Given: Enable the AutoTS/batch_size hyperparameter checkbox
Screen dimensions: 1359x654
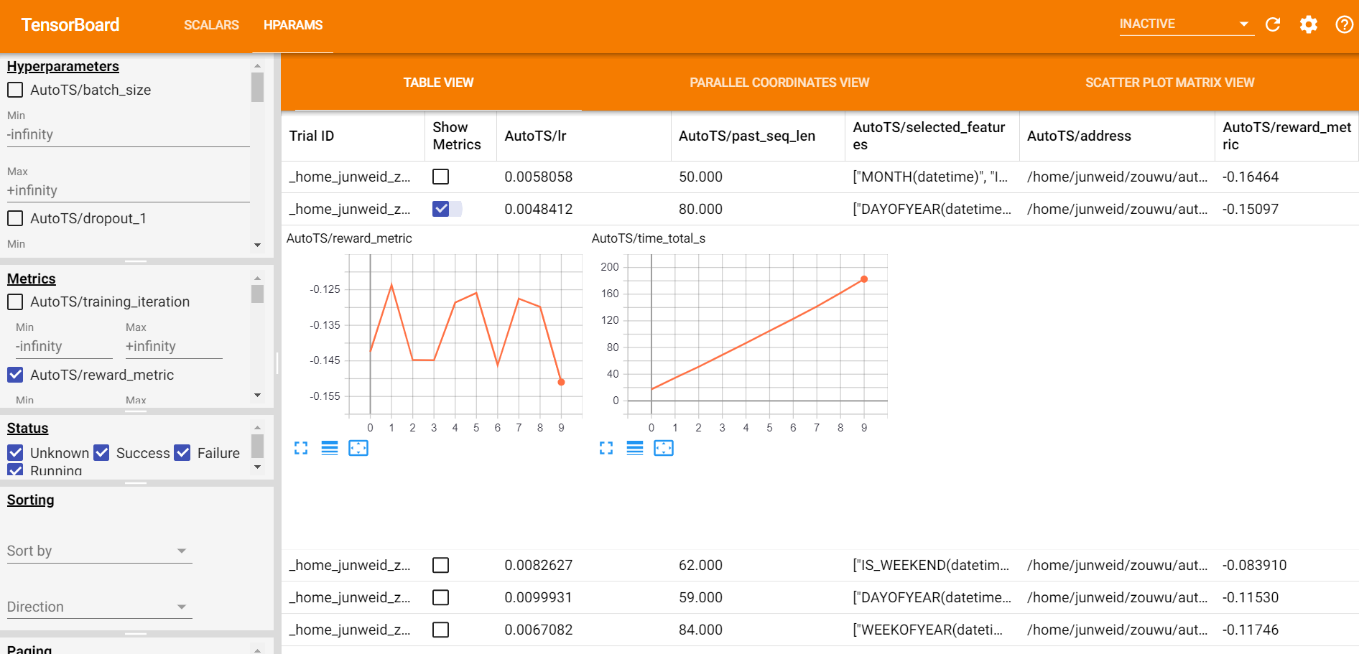Looking at the screenshot, I should (x=15, y=90).
